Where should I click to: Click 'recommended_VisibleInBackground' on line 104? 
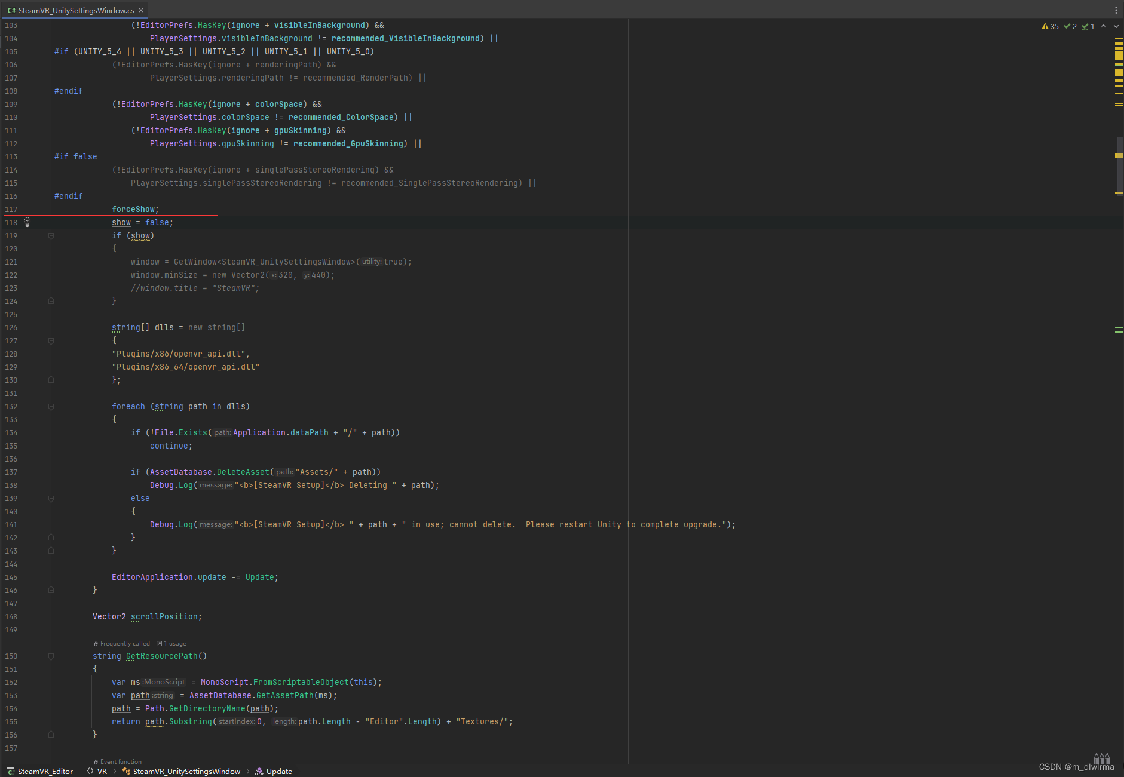pos(406,38)
